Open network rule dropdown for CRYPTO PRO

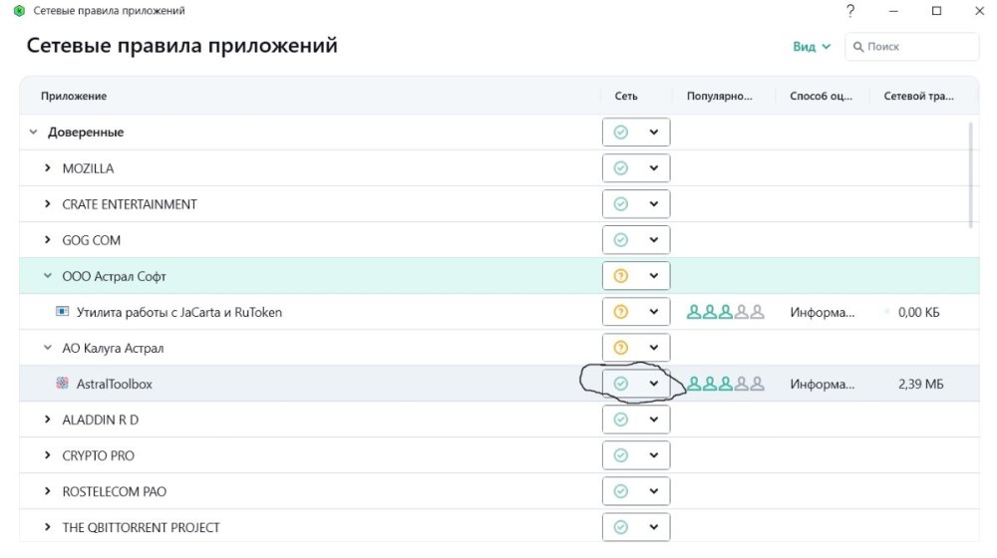636,455
